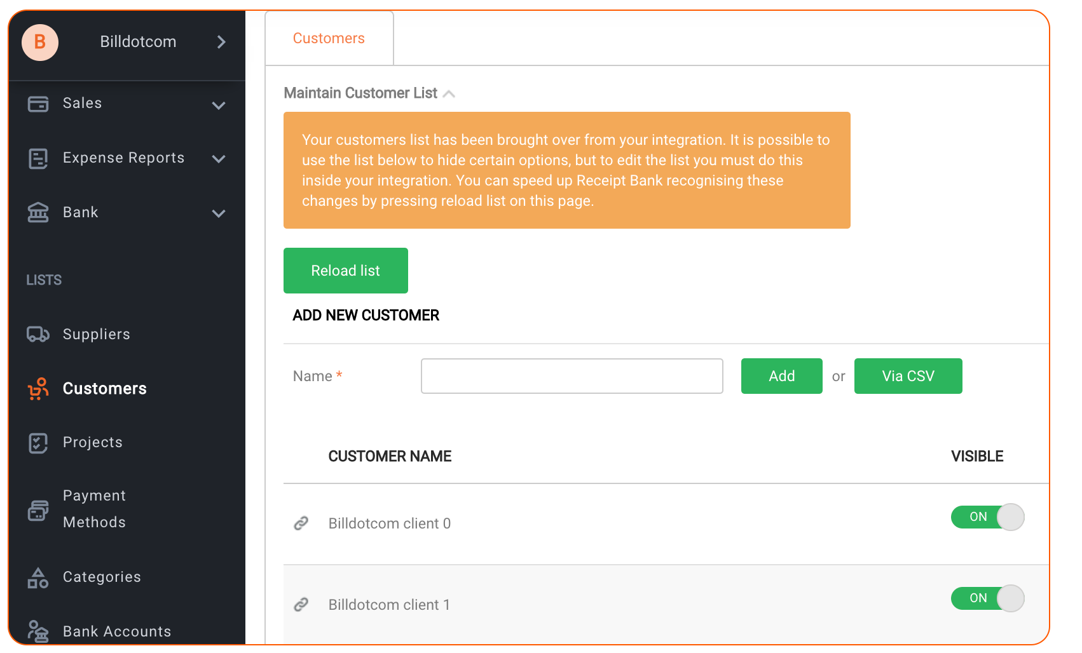
Task: Click the Reload list button
Action: click(346, 271)
